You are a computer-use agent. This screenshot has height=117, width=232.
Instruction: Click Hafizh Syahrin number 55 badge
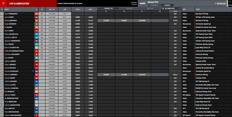click(36, 81)
